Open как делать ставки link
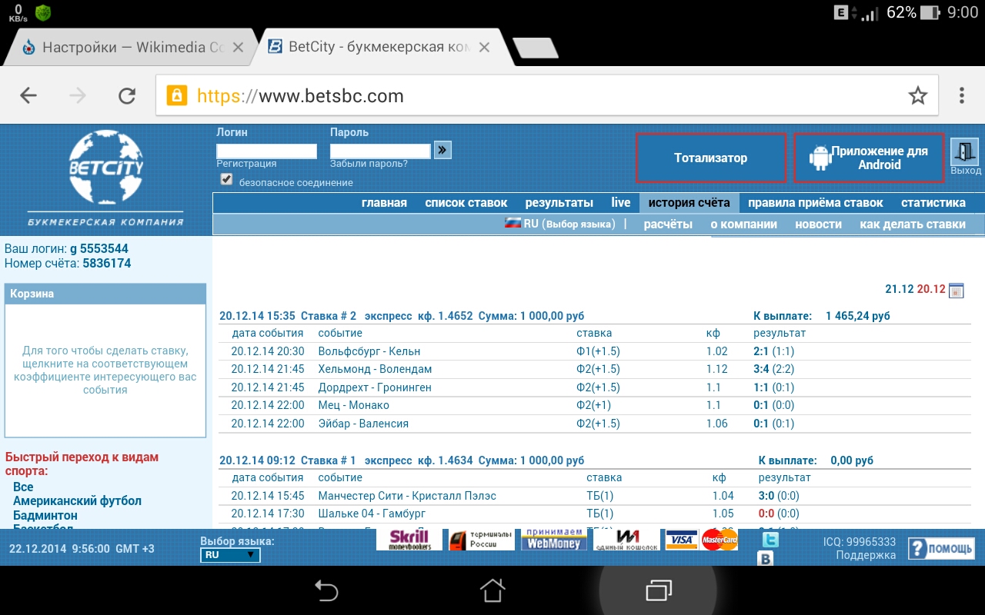The width and height of the screenshot is (985, 615). pyautogui.click(x=913, y=224)
